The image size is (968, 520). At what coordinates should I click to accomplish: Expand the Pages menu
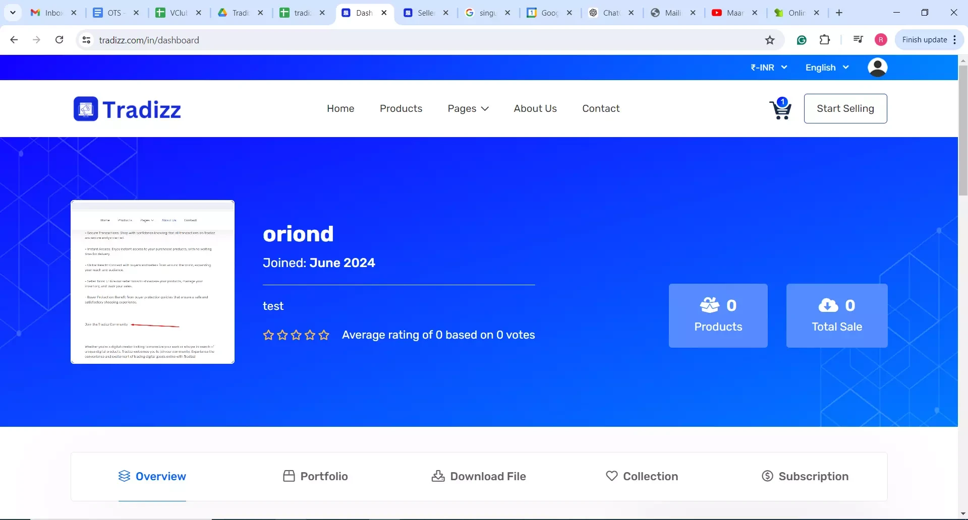468,109
